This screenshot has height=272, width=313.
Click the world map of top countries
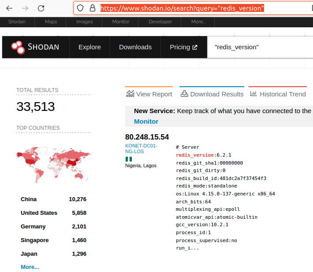tap(53, 165)
